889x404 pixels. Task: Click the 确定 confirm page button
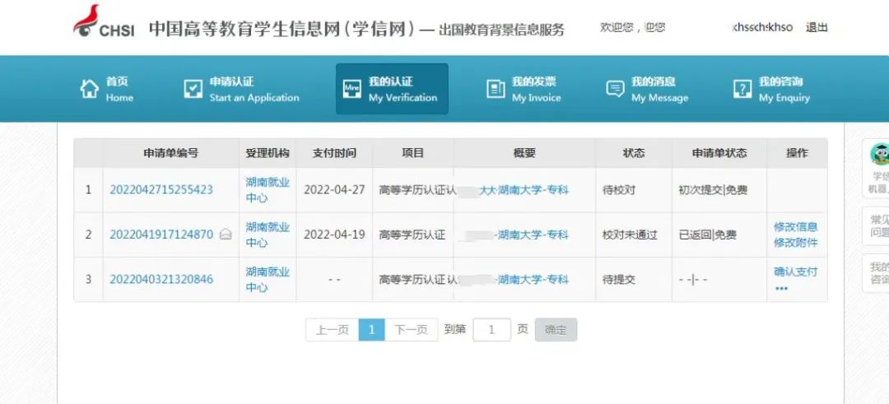[556, 330]
